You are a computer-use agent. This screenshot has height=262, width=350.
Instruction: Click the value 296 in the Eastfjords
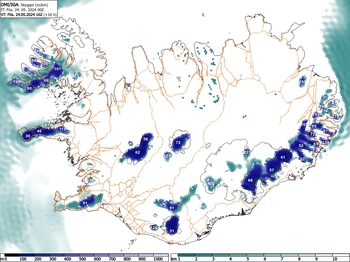point(323,107)
